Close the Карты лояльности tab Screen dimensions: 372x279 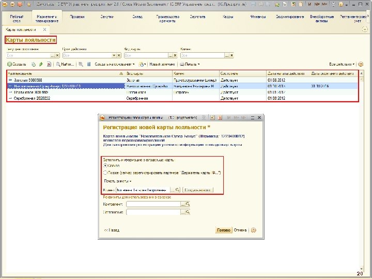(x=44, y=29)
